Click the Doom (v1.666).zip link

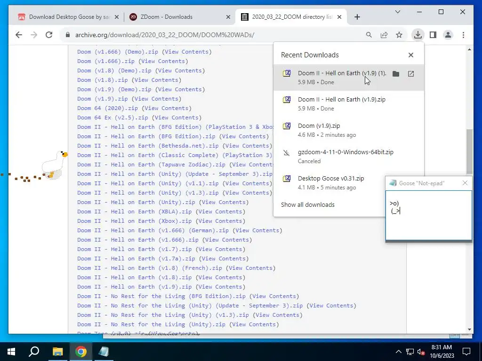106,61
